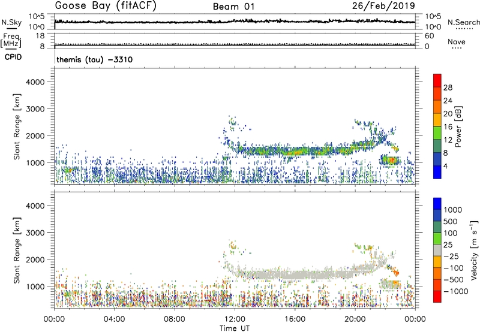Viewport: 480px width, 332px height.
Task: Click the 'Slant Range [km]' label of velocity panel
Action: tap(17, 250)
